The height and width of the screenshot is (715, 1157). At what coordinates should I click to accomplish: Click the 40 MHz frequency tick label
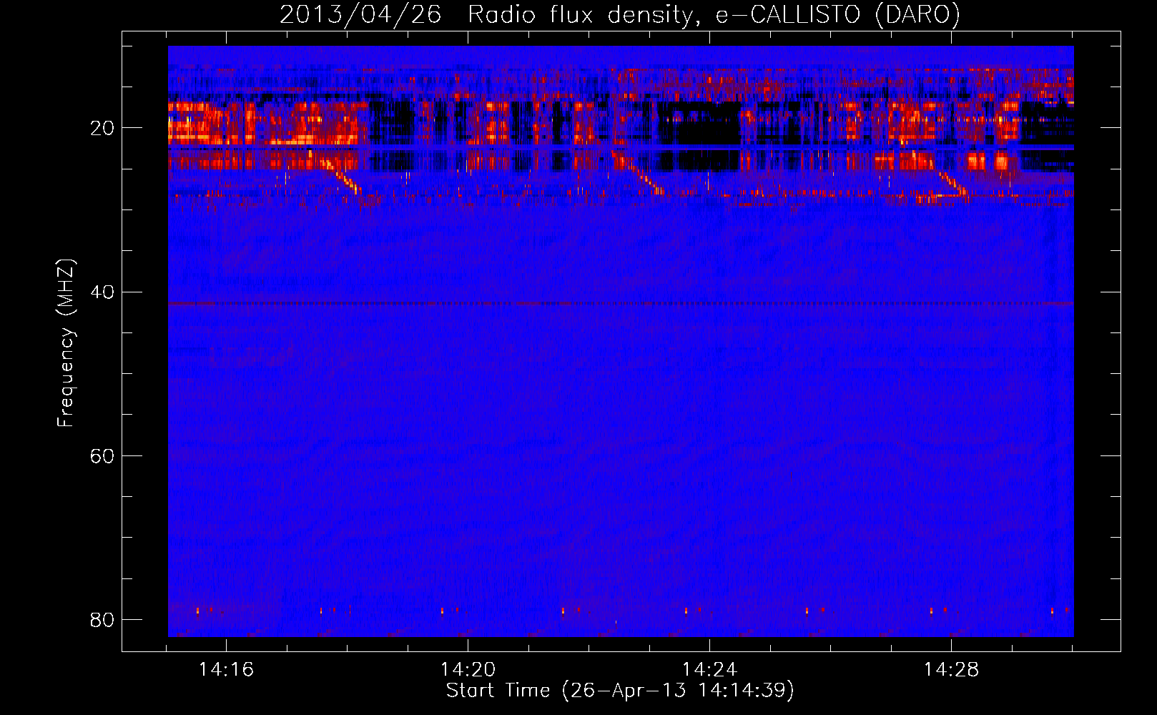coord(102,292)
